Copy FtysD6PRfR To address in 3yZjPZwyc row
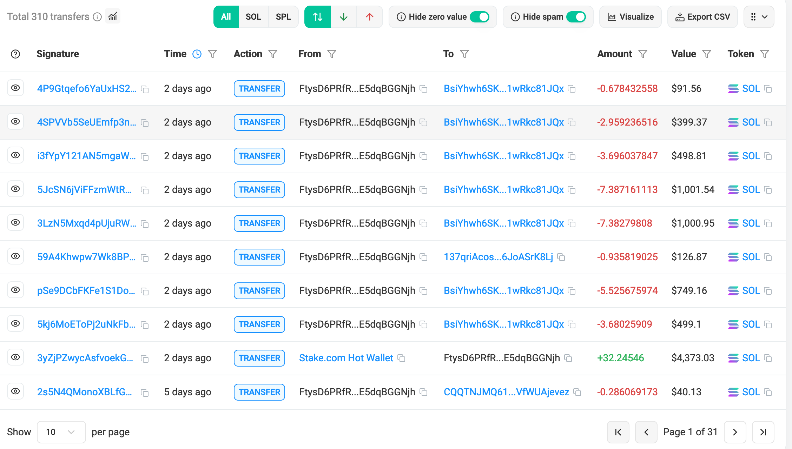Viewport: 792px width, 449px height. pyautogui.click(x=568, y=358)
